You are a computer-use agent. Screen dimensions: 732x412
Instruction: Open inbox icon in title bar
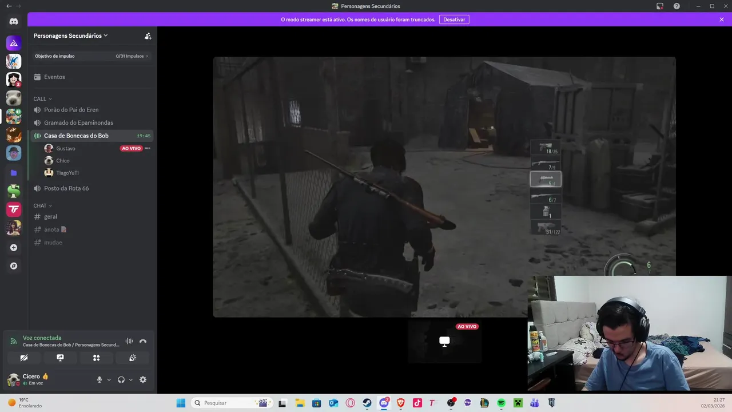(660, 6)
